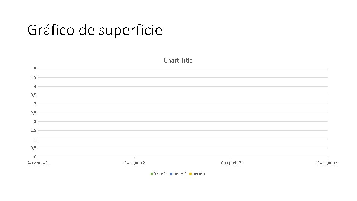Click the Categoría 1 axis label
Image resolution: width=357 pixels, height=201 pixels.
pyautogui.click(x=38, y=163)
